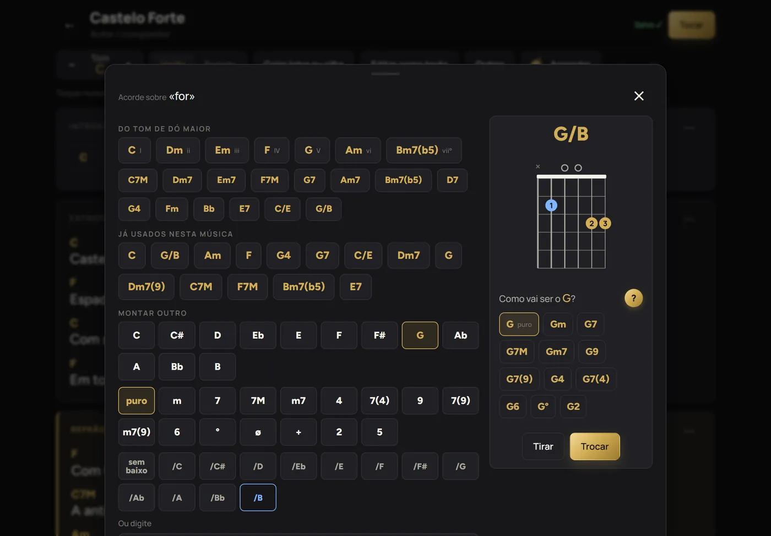Click the G/B chord fingering diagram
This screenshot has height=536, width=771.
pos(571,216)
